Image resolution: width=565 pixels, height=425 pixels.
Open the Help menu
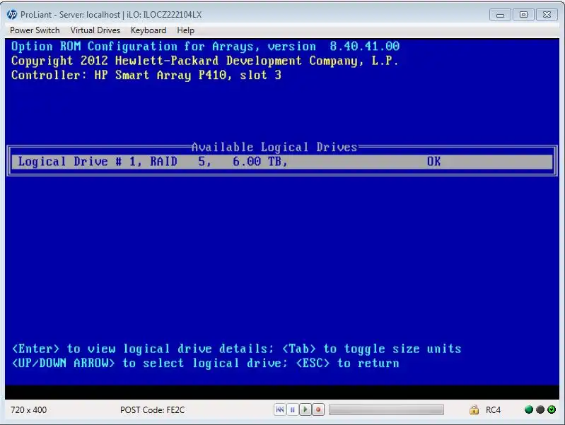(x=185, y=30)
